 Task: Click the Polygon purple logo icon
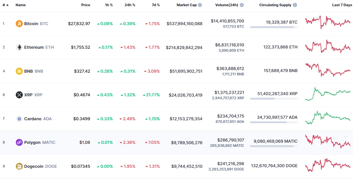tap(19, 142)
